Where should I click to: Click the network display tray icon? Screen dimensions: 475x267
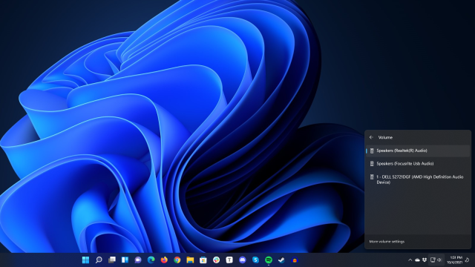click(433, 260)
